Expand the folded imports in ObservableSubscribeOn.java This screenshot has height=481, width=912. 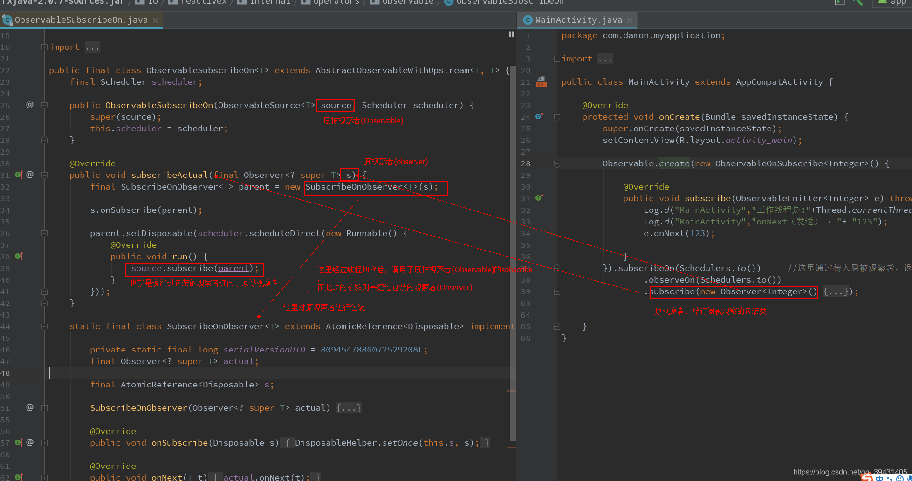pyautogui.click(x=44, y=47)
